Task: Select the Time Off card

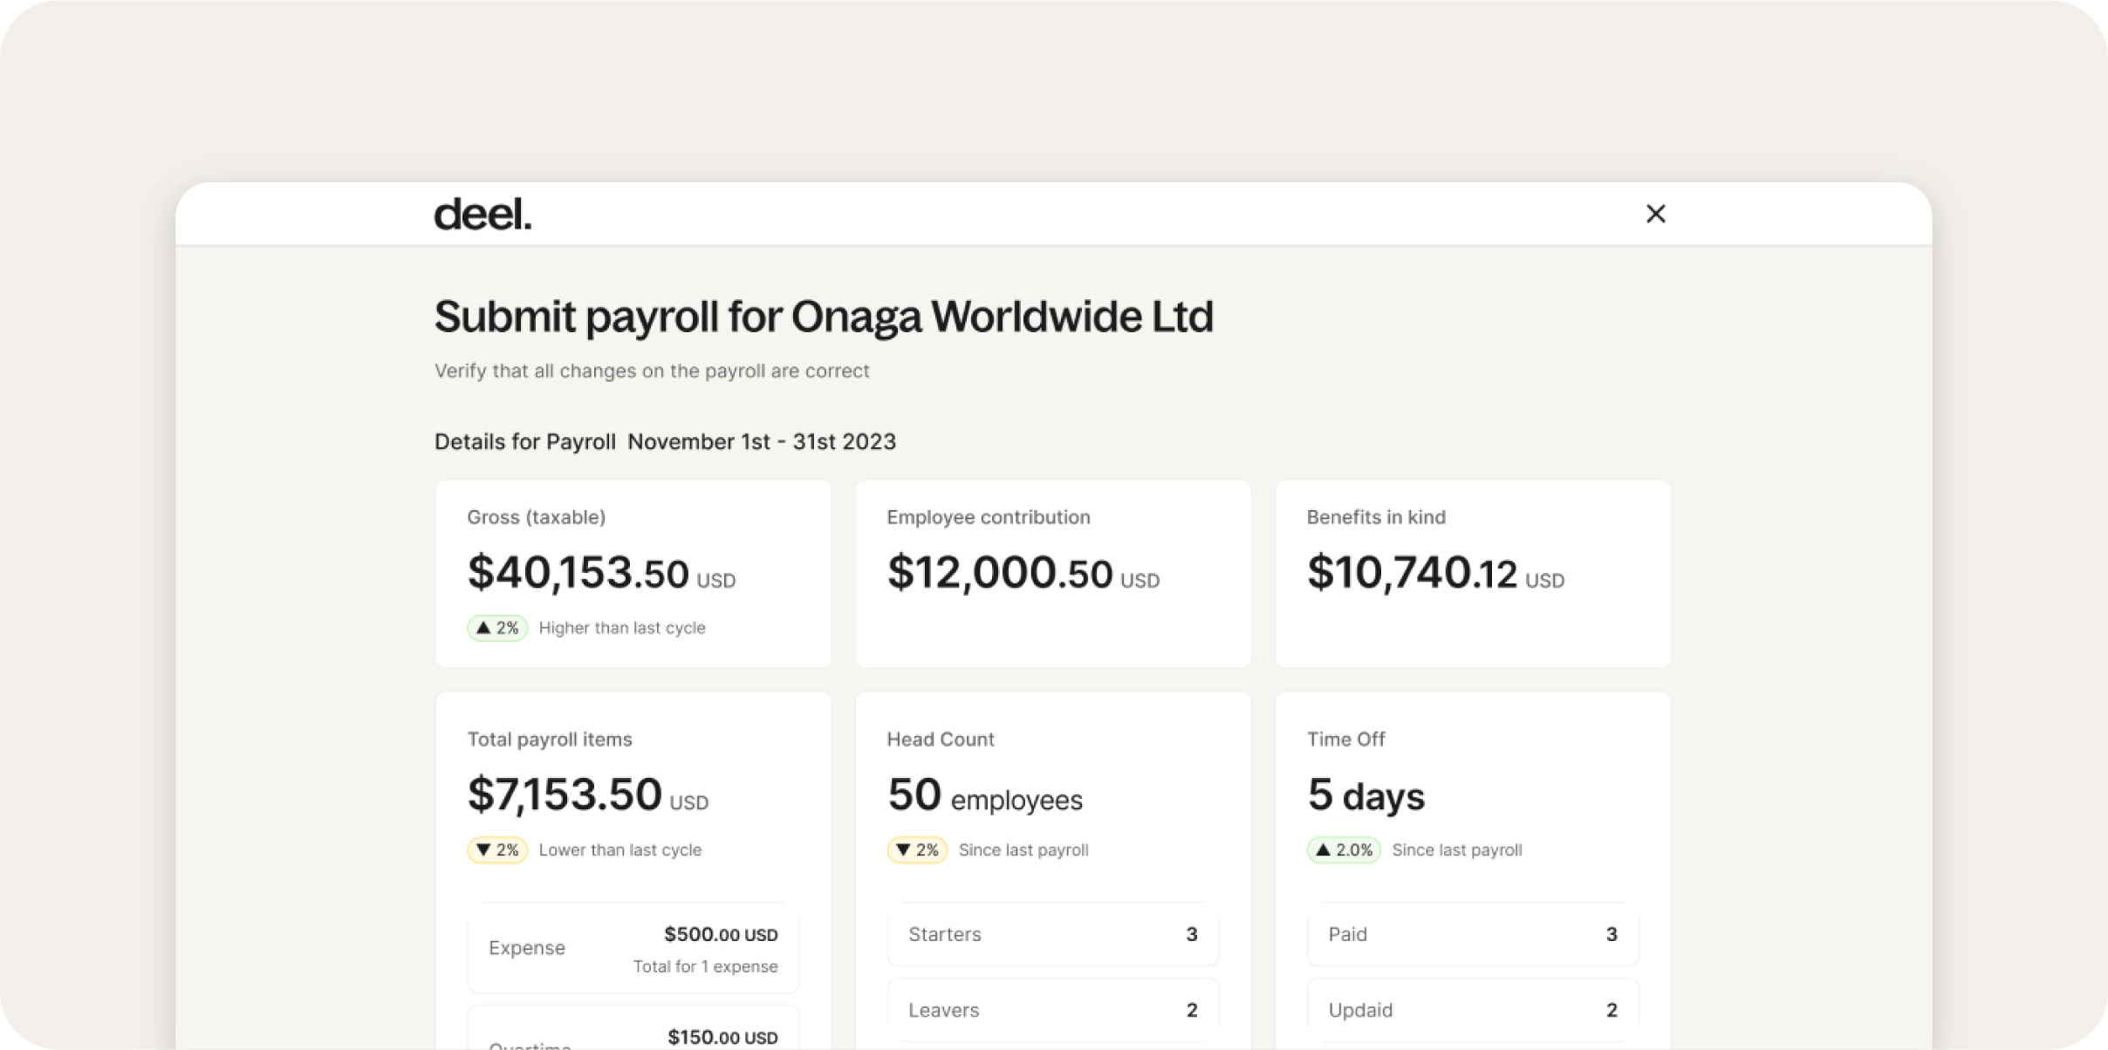Action: (x=1472, y=767)
